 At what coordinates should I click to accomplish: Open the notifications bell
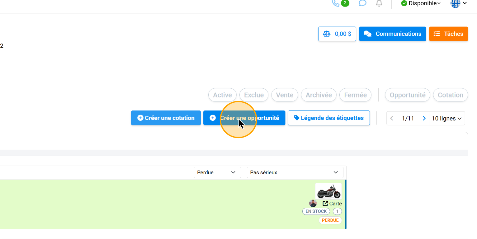pyautogui.click(x=379, y=3)
